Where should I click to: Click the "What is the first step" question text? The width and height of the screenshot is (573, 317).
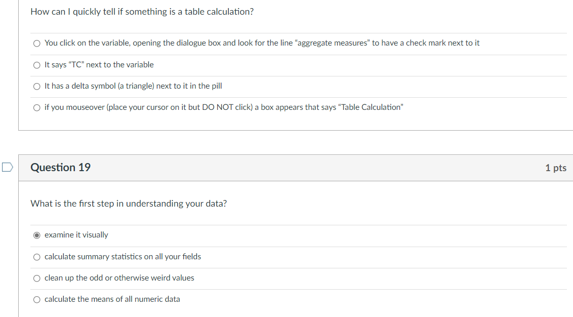pyautogui.click(x=129, y=203)
